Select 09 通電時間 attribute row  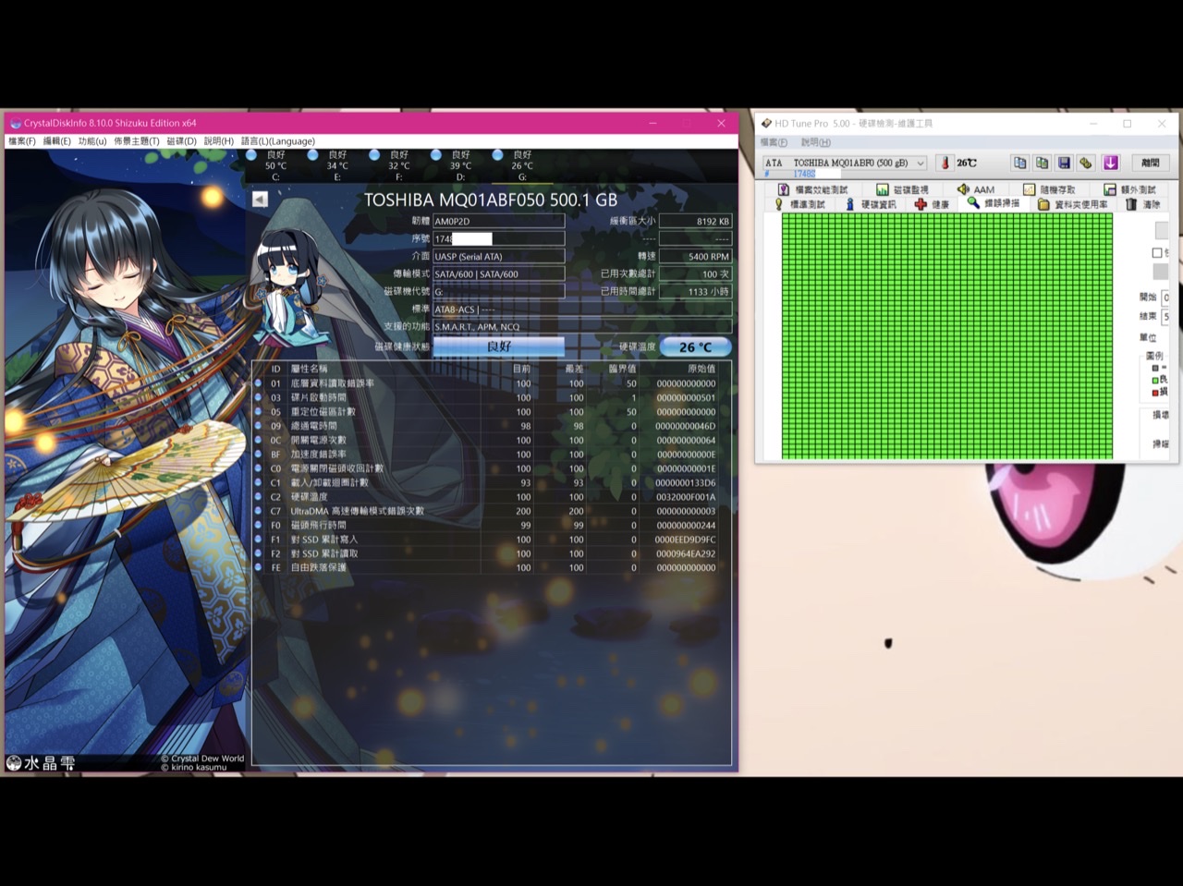491,426
